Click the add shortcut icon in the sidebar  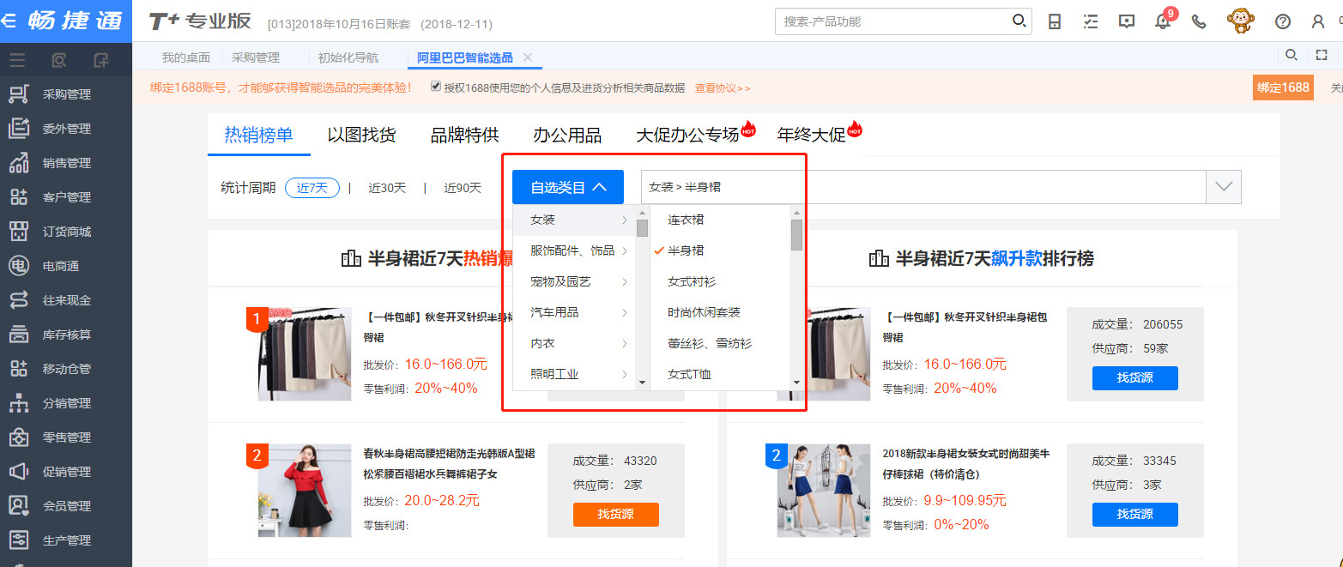point(101,60)
